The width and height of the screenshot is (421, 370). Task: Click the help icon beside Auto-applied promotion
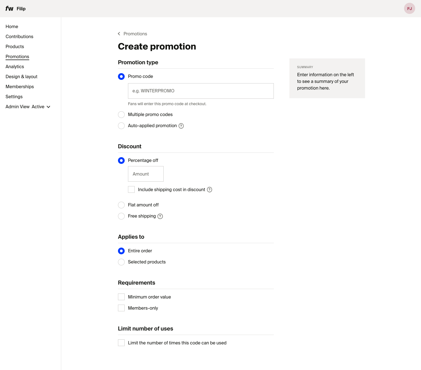[181, 126]
